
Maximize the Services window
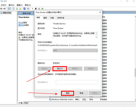point(127,1)
